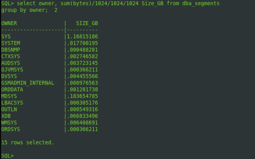
Task: Click the CTXSYS row label
Action: [11, 56]
